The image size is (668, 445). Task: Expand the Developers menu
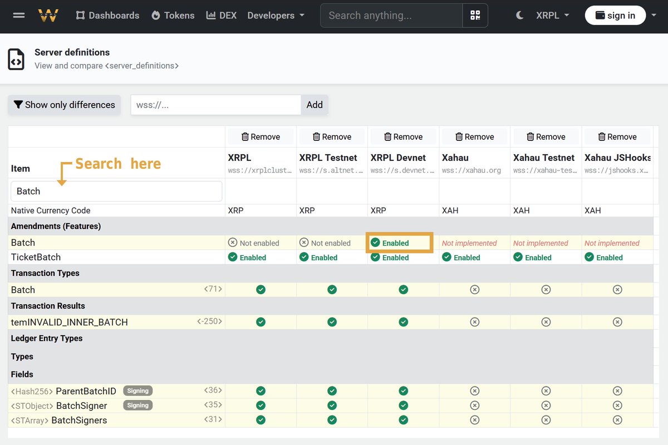point(276,16)
